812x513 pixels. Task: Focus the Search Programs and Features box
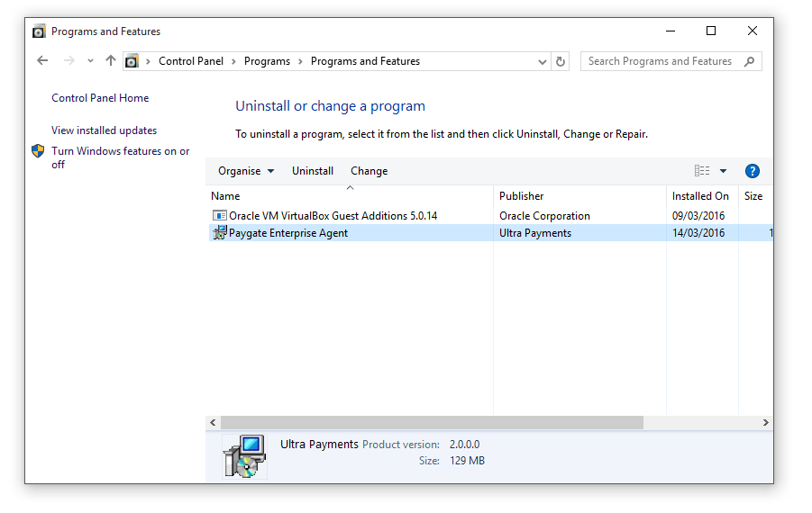click(x=671, y=61)
